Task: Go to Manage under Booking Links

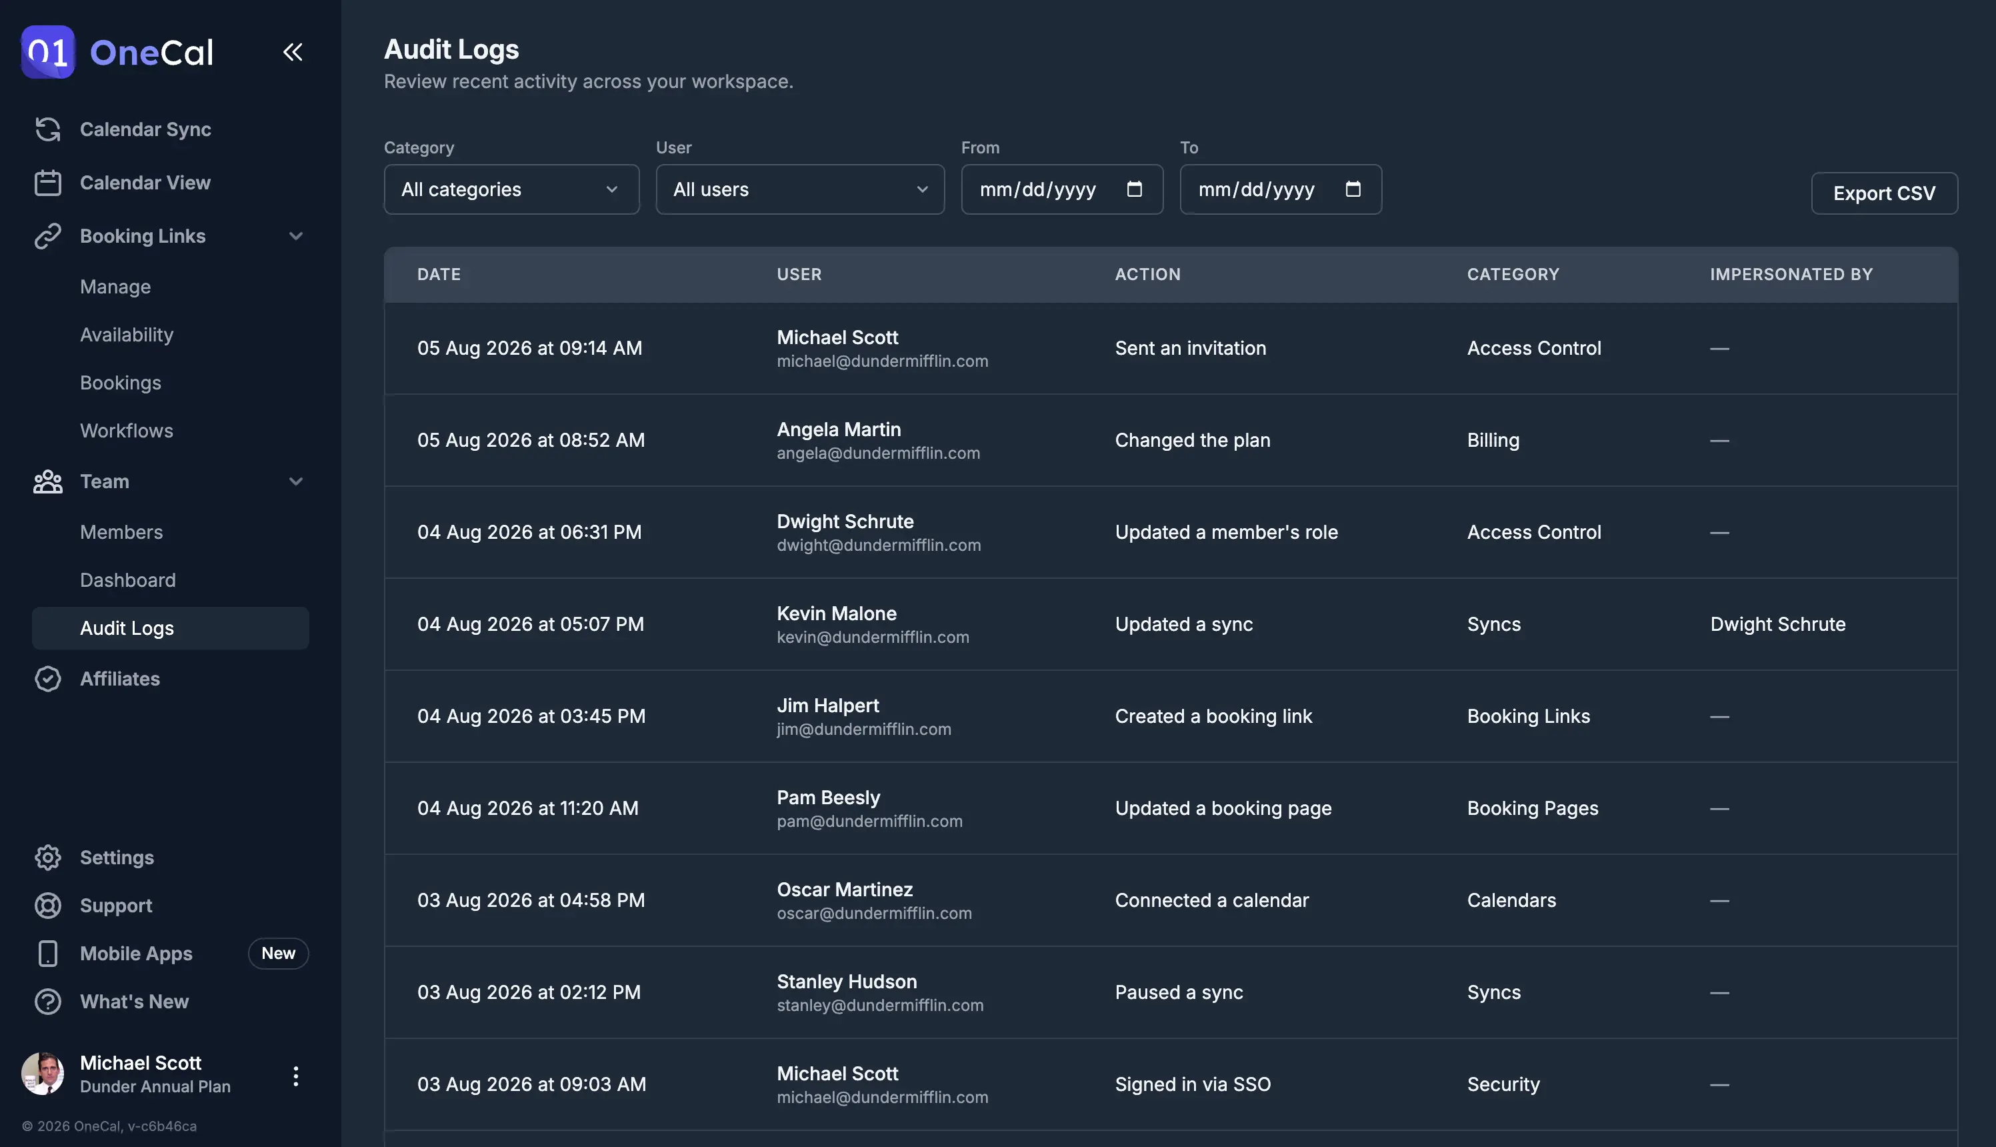Action: 115,287
